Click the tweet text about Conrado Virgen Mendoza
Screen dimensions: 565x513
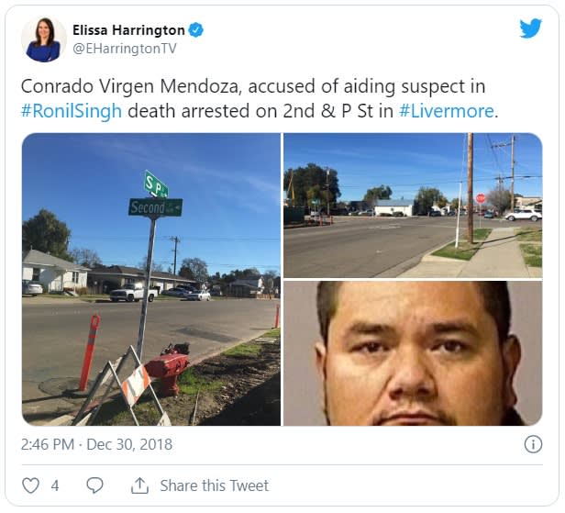coord(260,98)
